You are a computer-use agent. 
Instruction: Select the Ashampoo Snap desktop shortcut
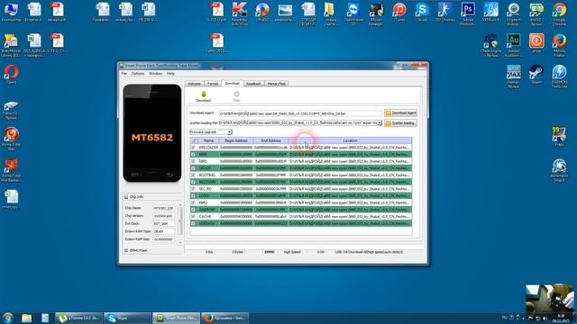point(559,170)
